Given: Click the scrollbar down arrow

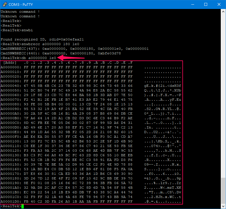Looking at the screenshot, I should click(x=223, y=206).
